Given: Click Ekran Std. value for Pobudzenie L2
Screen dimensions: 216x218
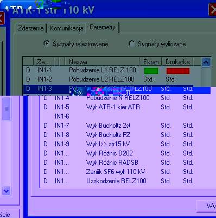Looking at the screenshot, I should coord(148,79).
